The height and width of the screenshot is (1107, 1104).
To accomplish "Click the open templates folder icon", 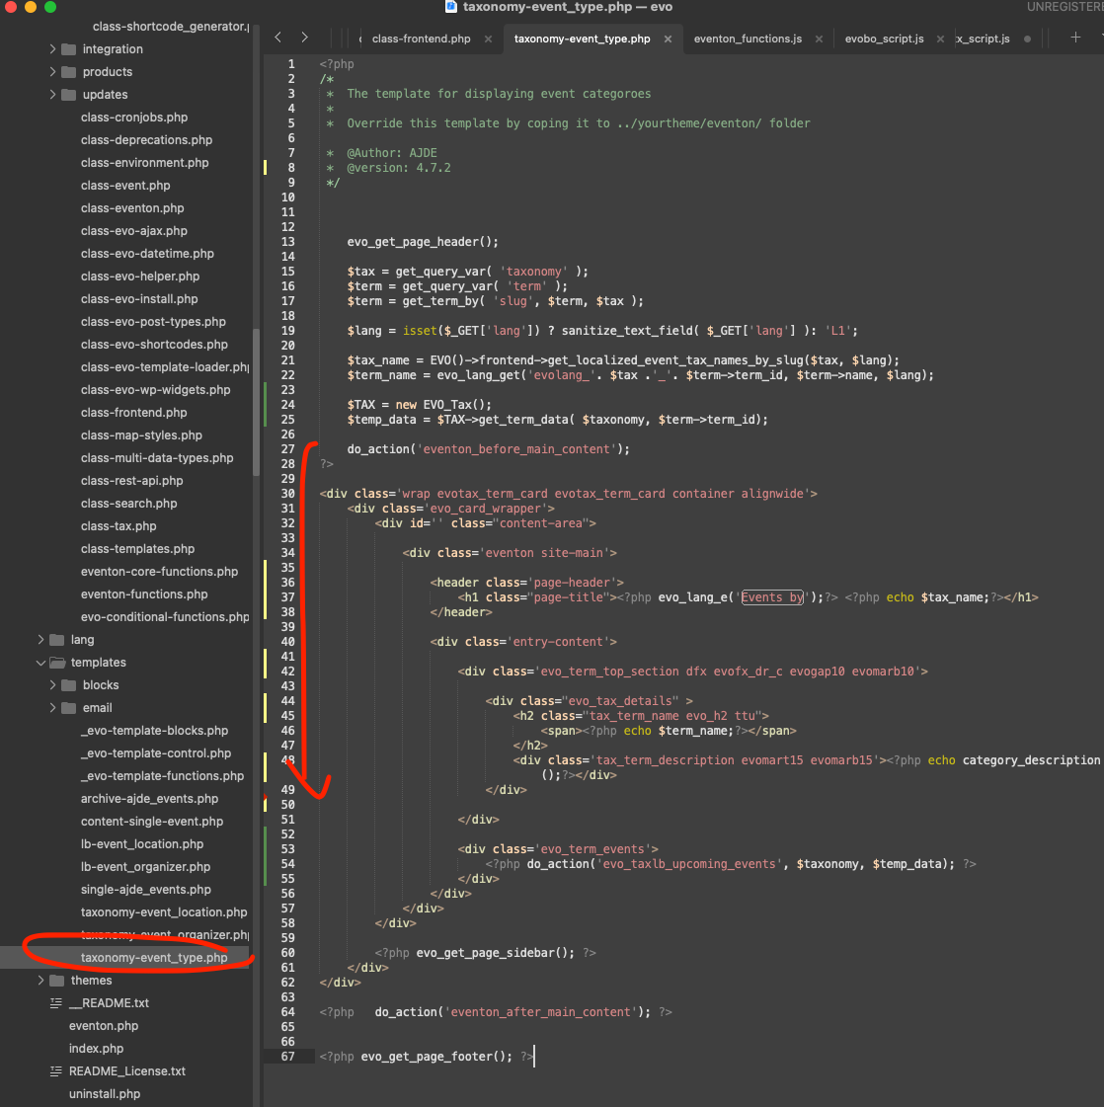I will pyautogui.click(x=57, y=663).
